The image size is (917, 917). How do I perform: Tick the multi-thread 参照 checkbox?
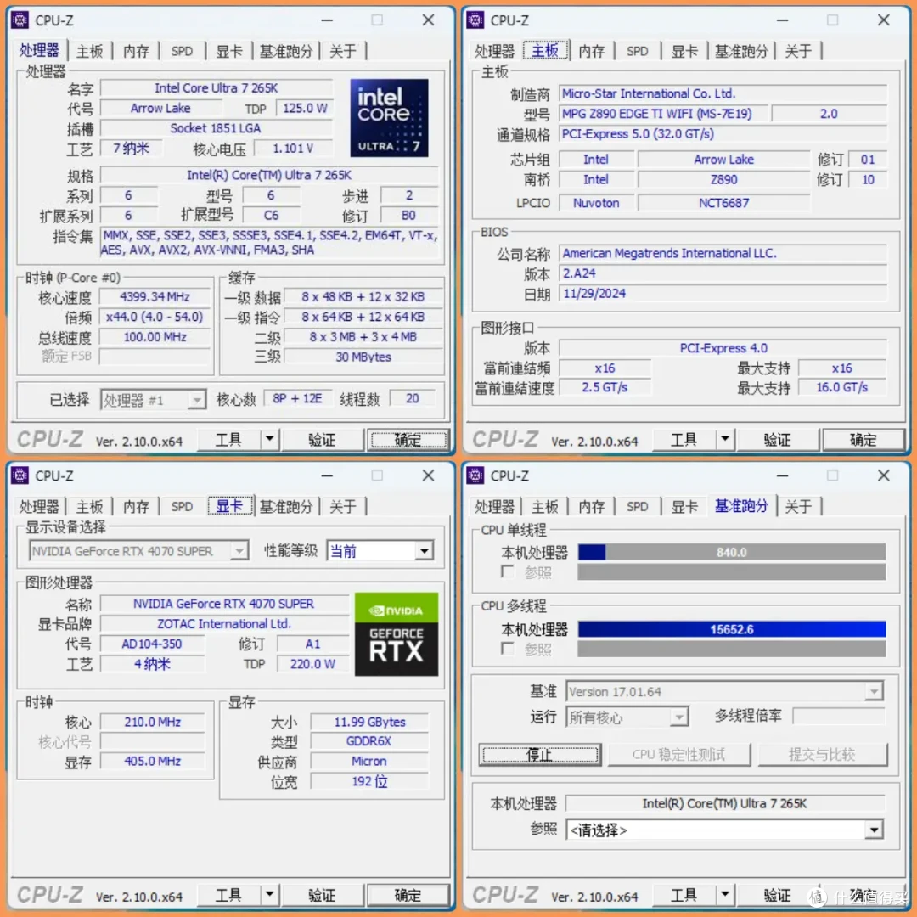point(508,649)
